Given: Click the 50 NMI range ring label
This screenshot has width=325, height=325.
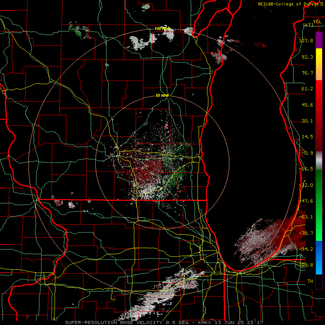Looking at the screenshot, I should [162, 95].
